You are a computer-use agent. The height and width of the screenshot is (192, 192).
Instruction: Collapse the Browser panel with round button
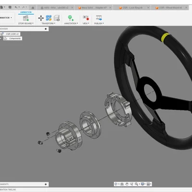tap(46, 29)
